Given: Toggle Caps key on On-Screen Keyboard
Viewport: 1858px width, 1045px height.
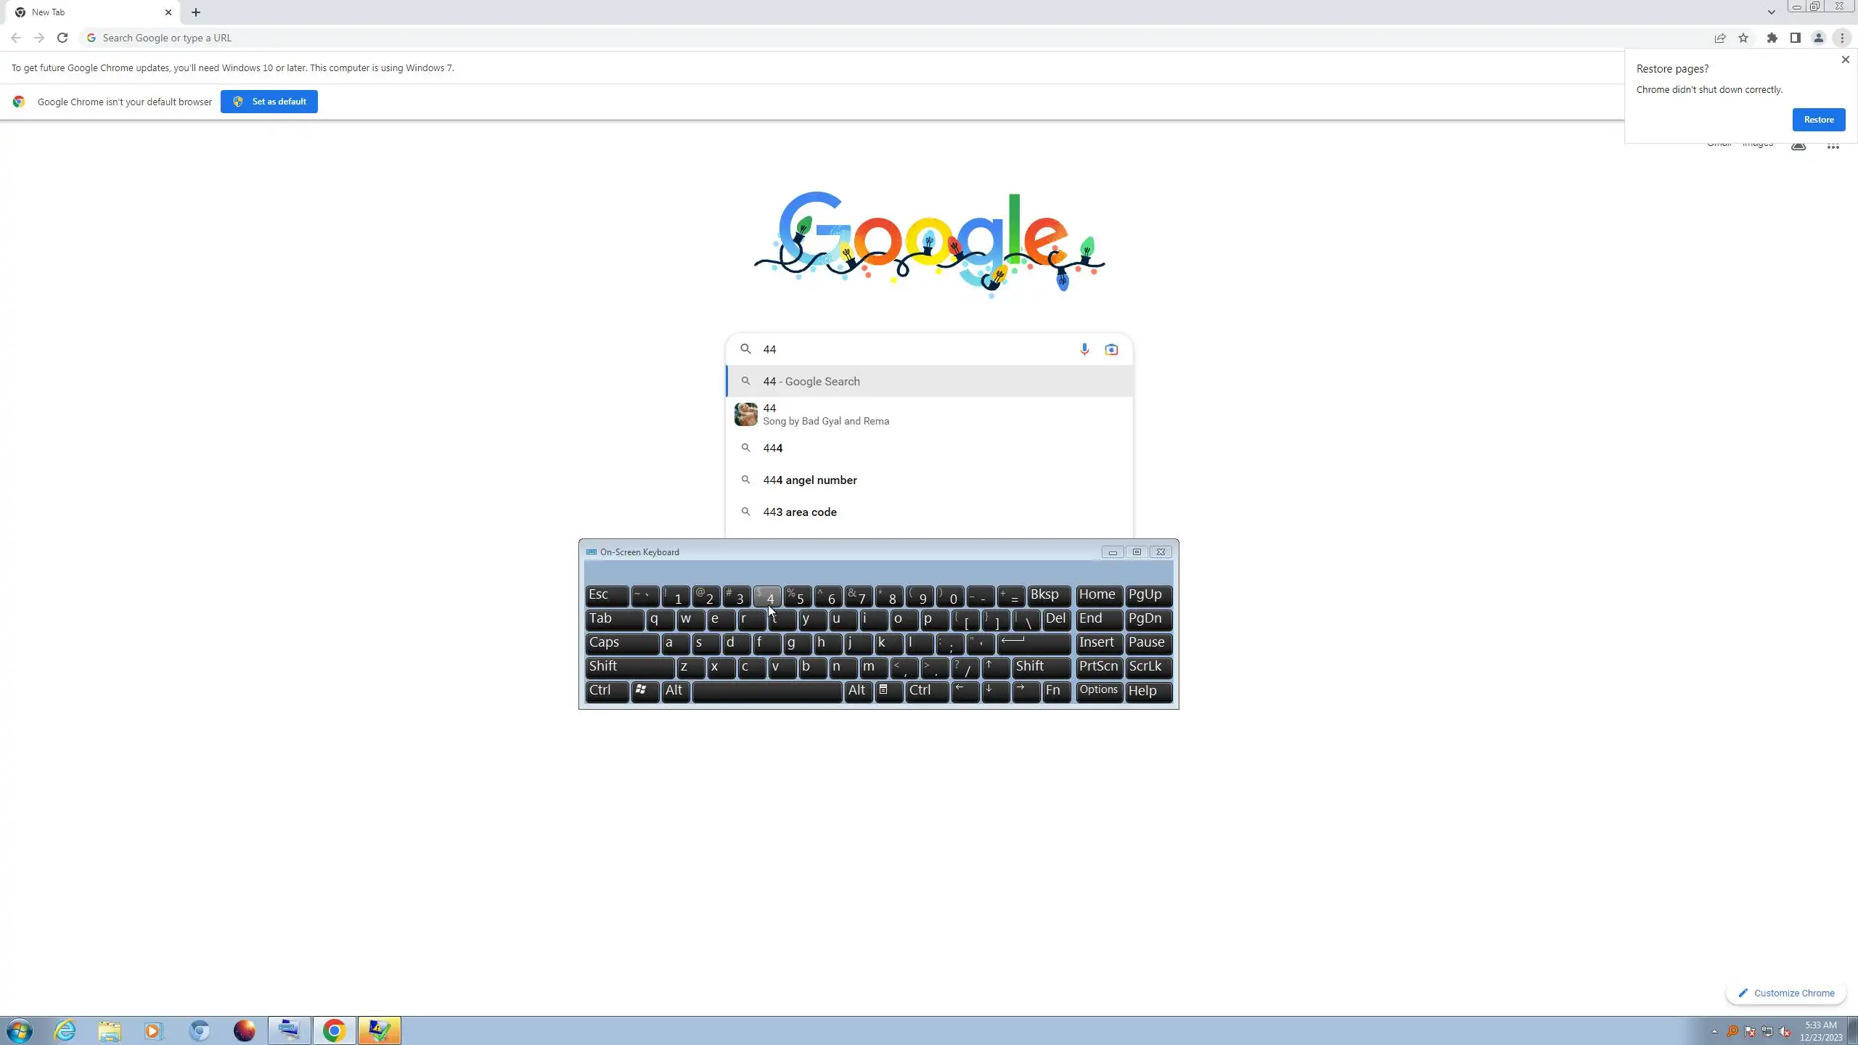Looking at the screenshot, I should (621, 643).
